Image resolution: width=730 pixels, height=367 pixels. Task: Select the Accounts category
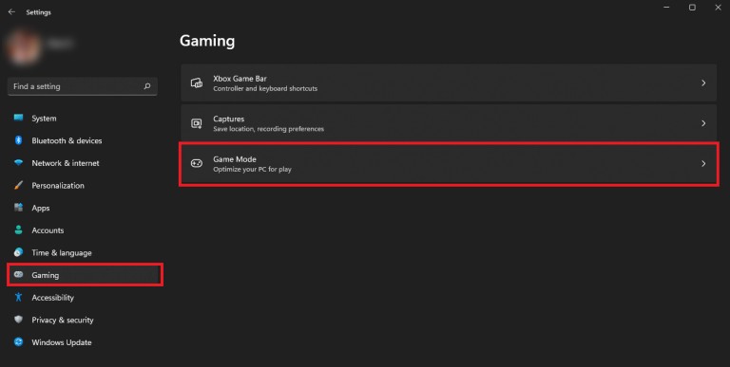pos(48,230)
